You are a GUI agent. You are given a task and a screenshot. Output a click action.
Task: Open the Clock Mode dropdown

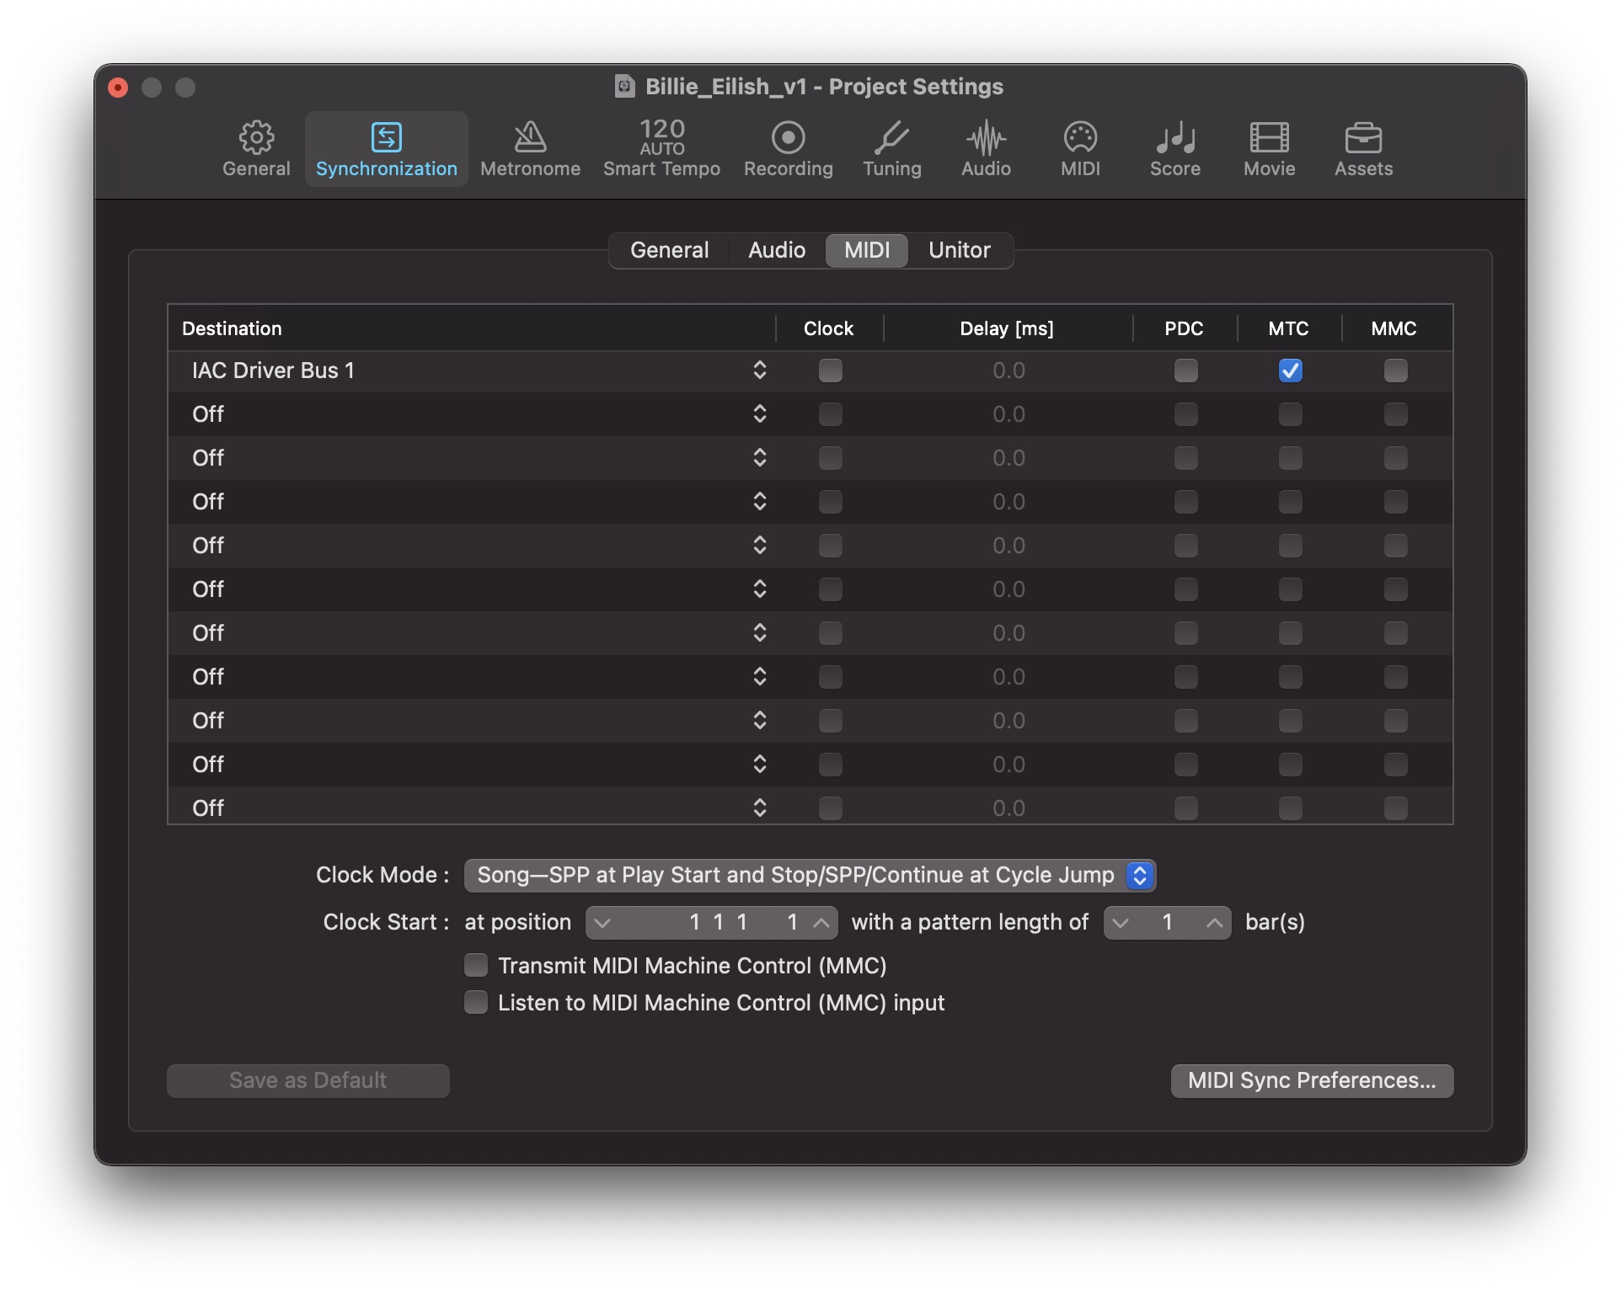809,875
